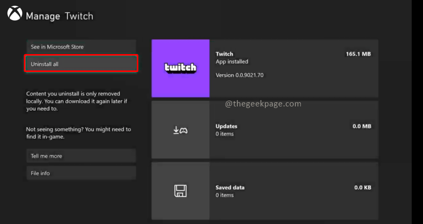Open See in Microsoft Store
The height and width of the screenshot is (224, 423).
81,47
